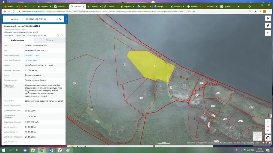Click the home icon in map attribution
Viewport: 273px width, 153px height.
pyautogui.click(x=263, y=143)
